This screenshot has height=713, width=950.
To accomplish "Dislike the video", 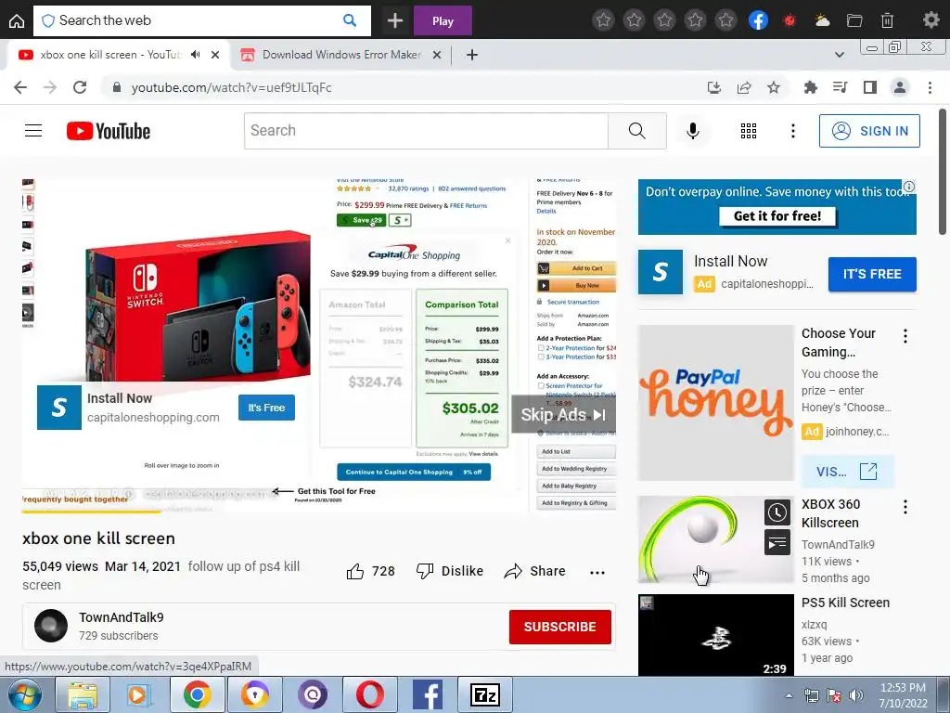I will (x=450, y=571).
